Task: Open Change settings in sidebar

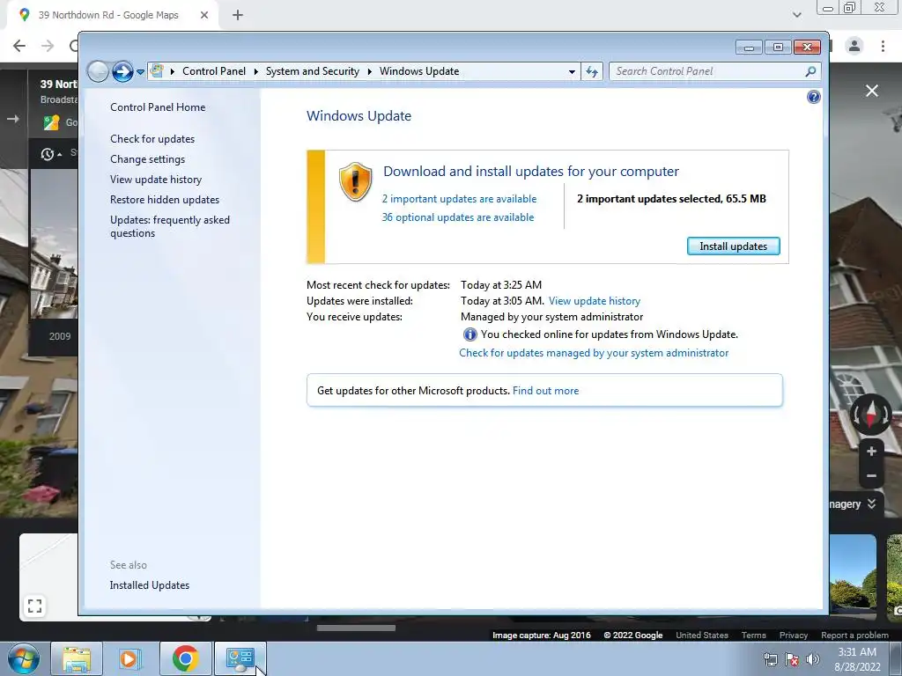Action: point(147,159)
